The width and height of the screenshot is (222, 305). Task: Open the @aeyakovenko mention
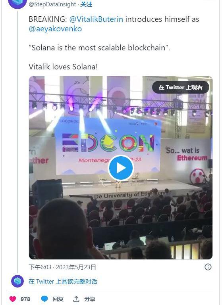[55, 29]
